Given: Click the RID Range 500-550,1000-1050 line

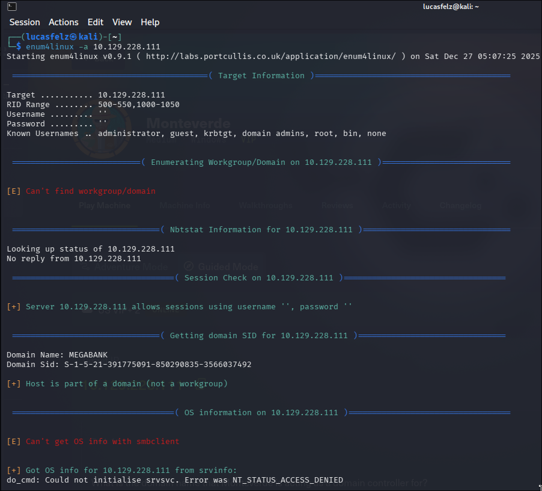Looking at the screenshot, I should tap(93, 105).
